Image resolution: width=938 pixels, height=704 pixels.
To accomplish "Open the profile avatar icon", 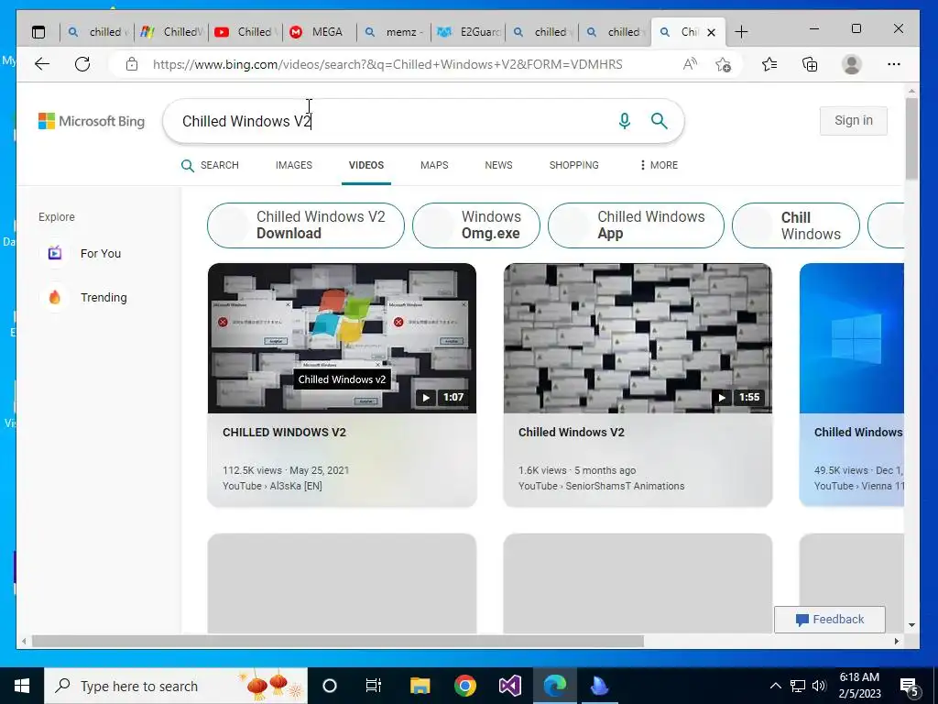I will [x=851, y=64].
